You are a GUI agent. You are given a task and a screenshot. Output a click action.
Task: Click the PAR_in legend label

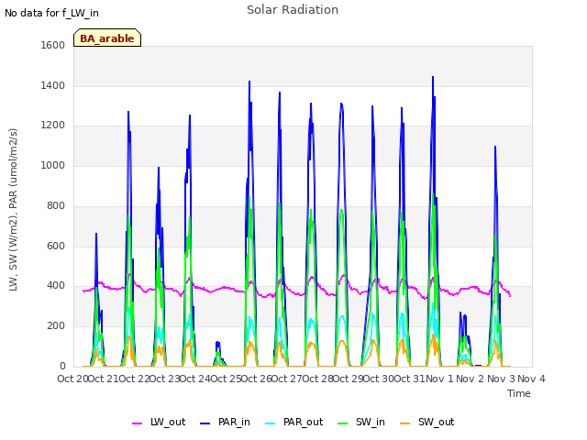(234, 422)
